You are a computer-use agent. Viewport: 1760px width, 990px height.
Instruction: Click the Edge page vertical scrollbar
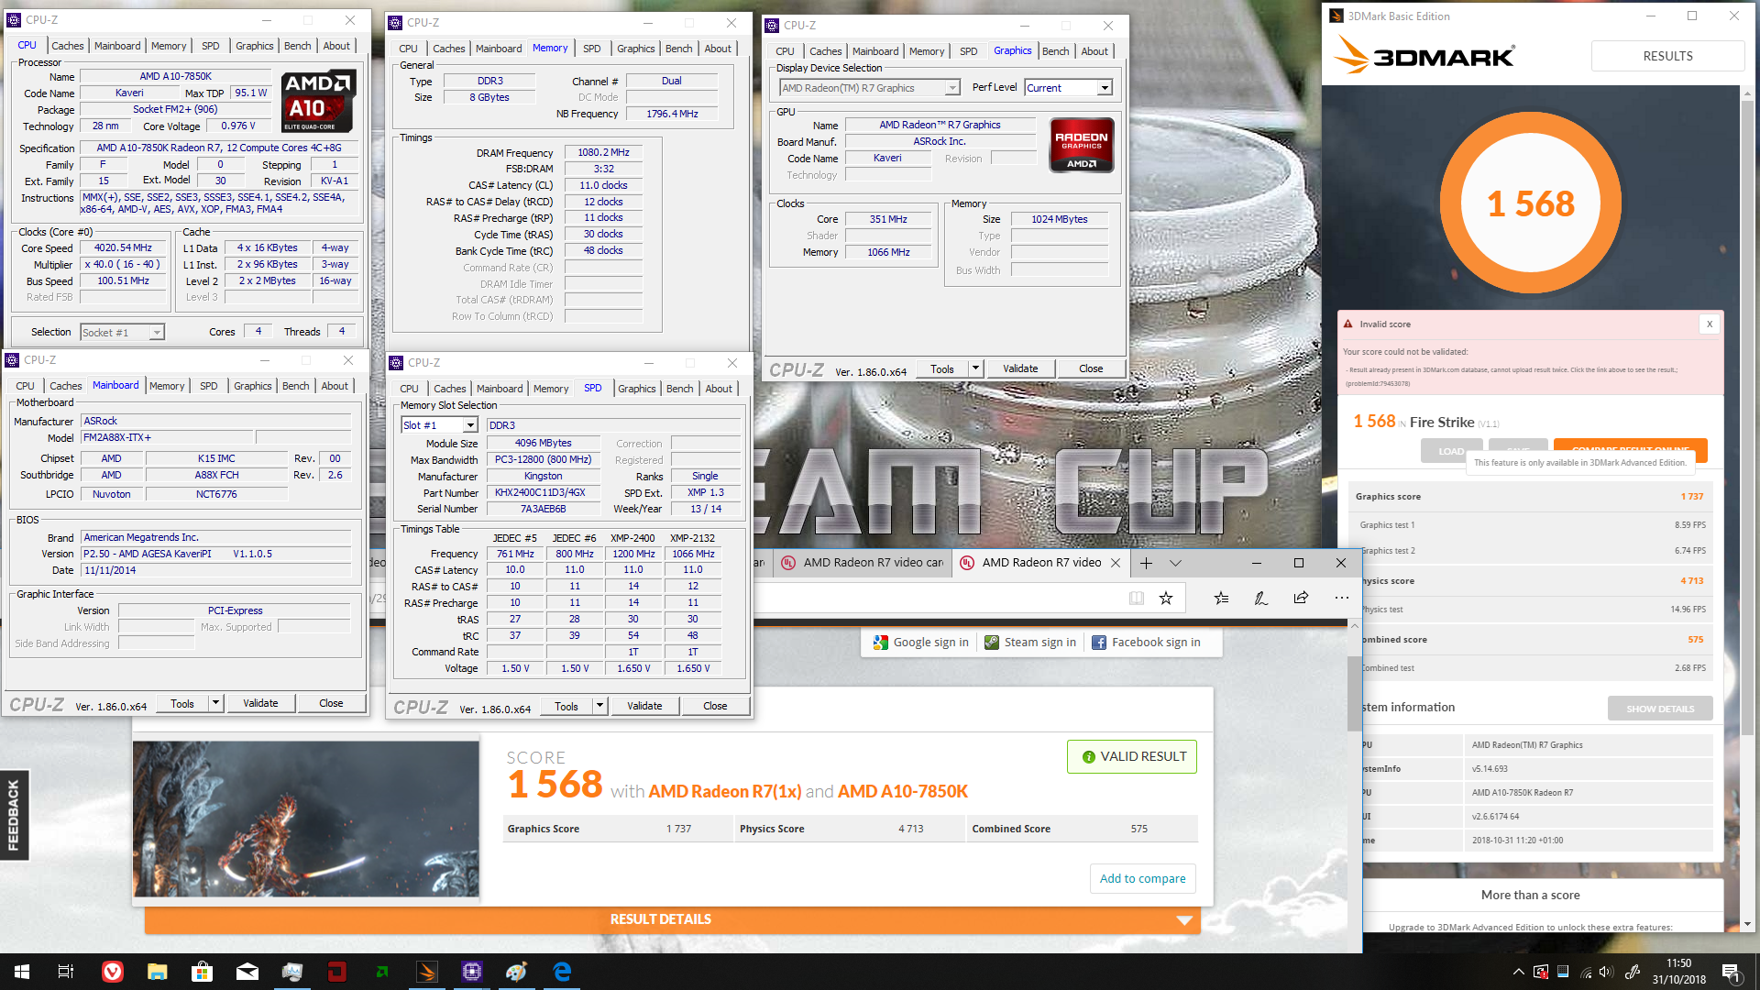[1354, 694]
